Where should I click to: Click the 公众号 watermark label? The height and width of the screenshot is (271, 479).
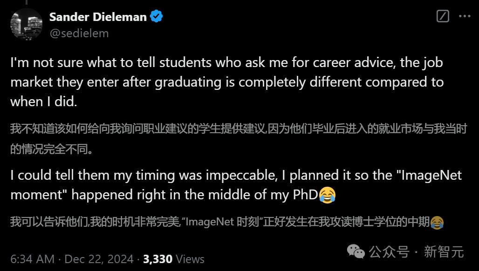point(389,252)
